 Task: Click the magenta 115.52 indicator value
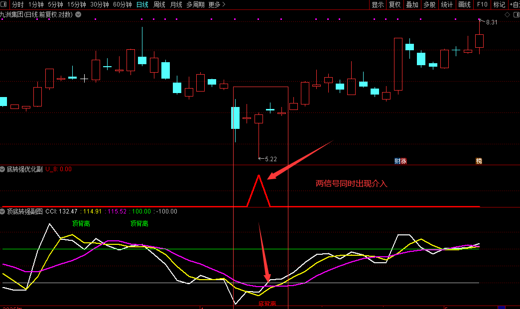tap(117, 211)
